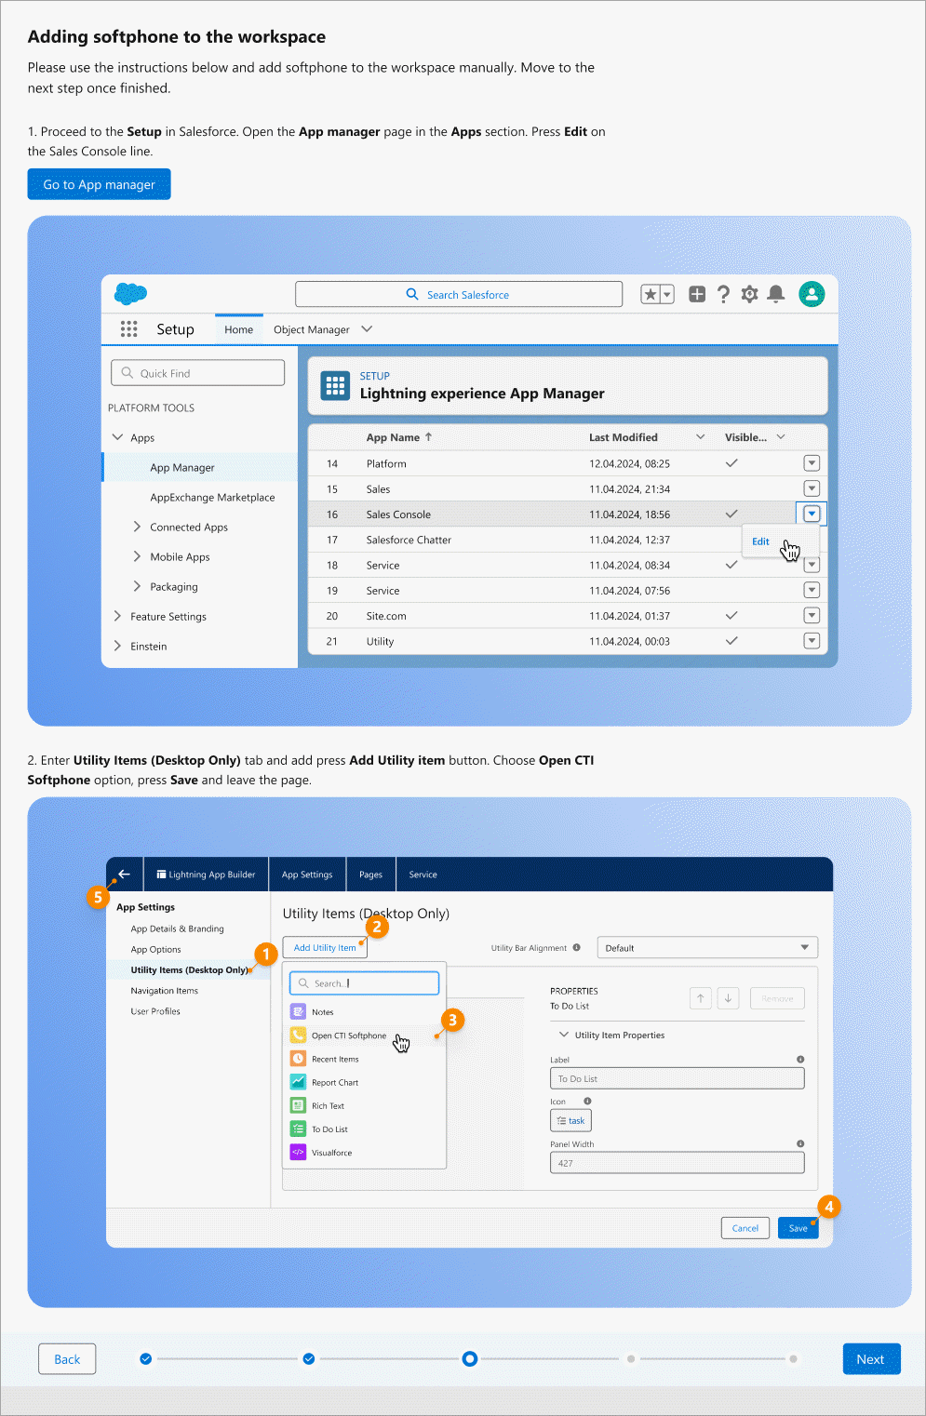Click the Label field info icon
The height and width of the screenshot is (1416, 926).
800,1059
